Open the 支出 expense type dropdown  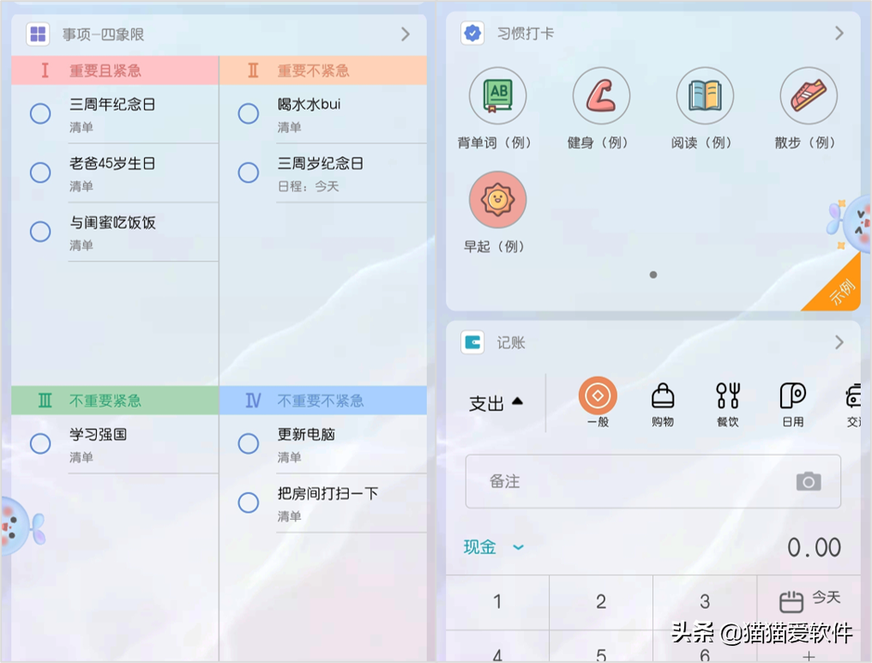coord(496,403)
